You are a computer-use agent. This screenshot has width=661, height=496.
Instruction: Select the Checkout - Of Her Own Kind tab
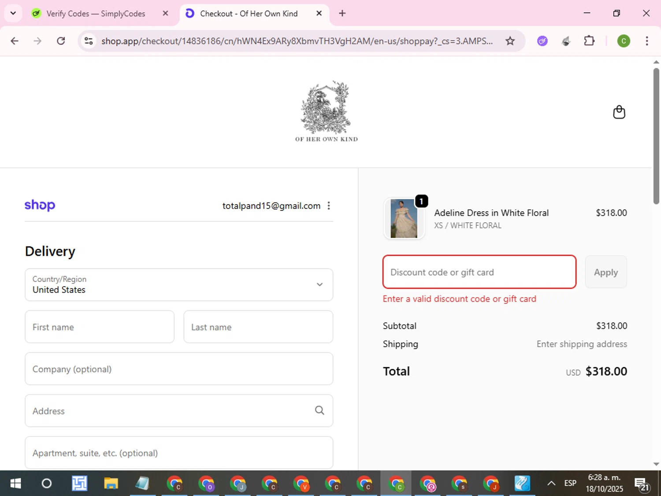249,14
